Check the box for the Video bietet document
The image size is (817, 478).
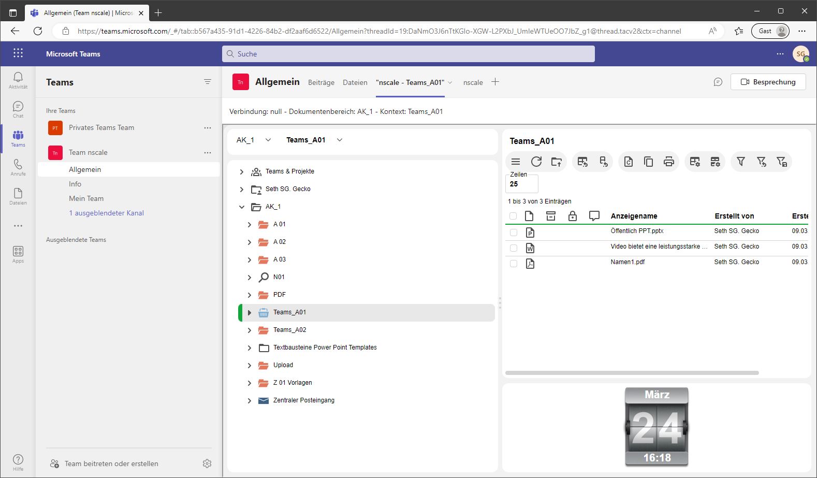pyautogui.click(x=514, y=248)
